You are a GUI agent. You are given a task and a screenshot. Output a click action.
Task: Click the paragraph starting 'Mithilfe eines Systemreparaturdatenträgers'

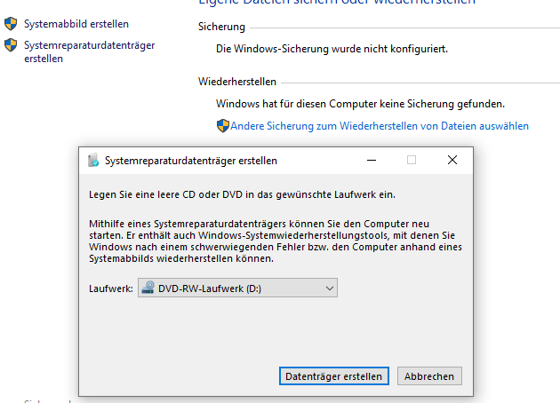(276, 241)
